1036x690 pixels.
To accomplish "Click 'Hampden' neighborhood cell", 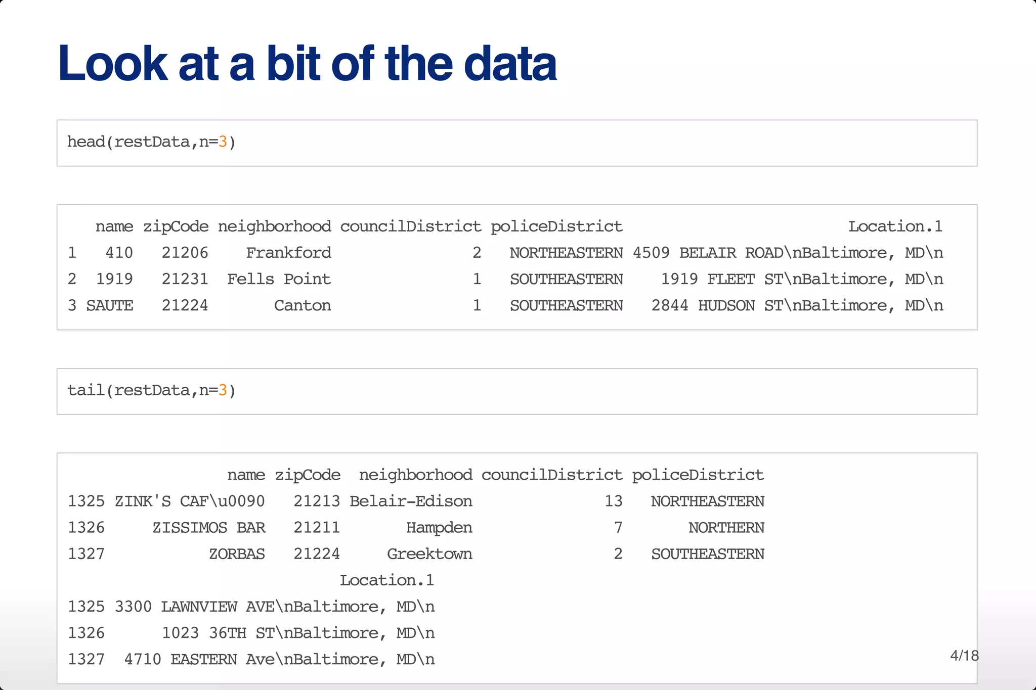I will pyautogui.click(x=439, y=527).
